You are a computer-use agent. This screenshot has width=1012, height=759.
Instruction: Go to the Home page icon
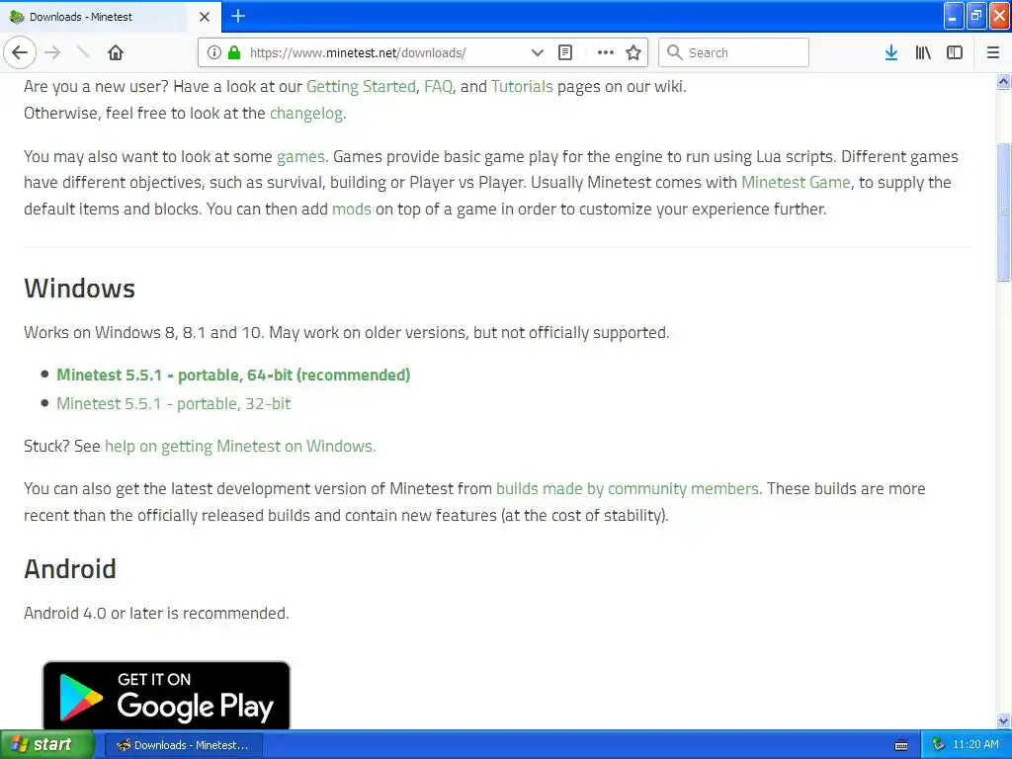tap(116, 52)
